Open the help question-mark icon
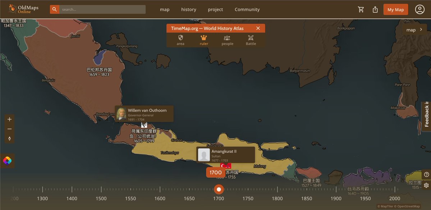Image resolution: width=431 pixels, height=210 pixels. [x=426, y=174]
